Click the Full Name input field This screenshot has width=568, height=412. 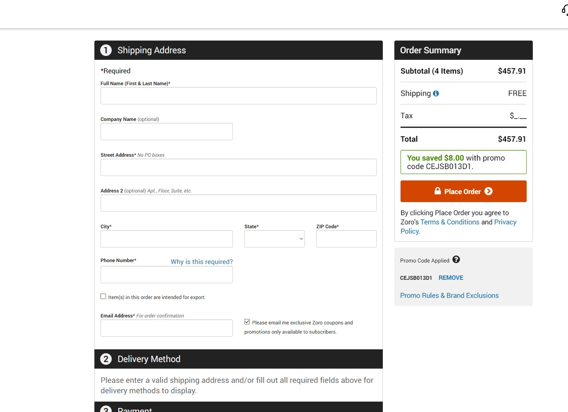click(x=238, y=96)
